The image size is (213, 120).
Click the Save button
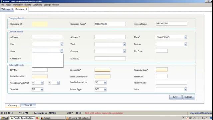click(175, 97)
